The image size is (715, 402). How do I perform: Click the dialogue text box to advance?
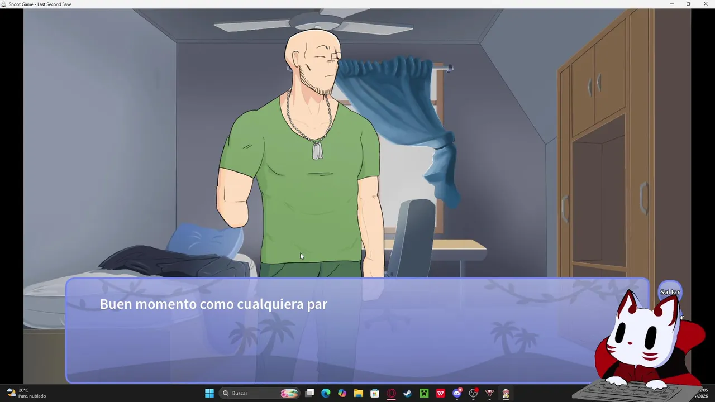tap(357, 331)
